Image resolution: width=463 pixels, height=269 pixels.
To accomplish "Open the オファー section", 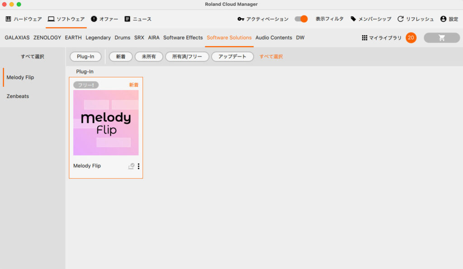I will pyautogui.click(x=104, y=19).
